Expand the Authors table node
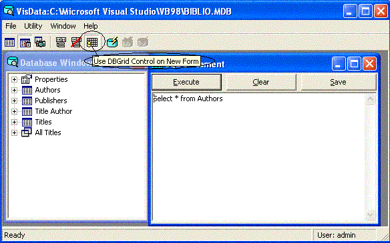 (14, 91)
